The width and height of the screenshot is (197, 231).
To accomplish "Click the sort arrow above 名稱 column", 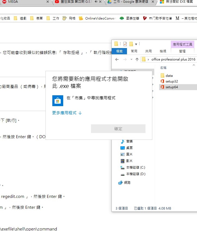I will [194, 65].
